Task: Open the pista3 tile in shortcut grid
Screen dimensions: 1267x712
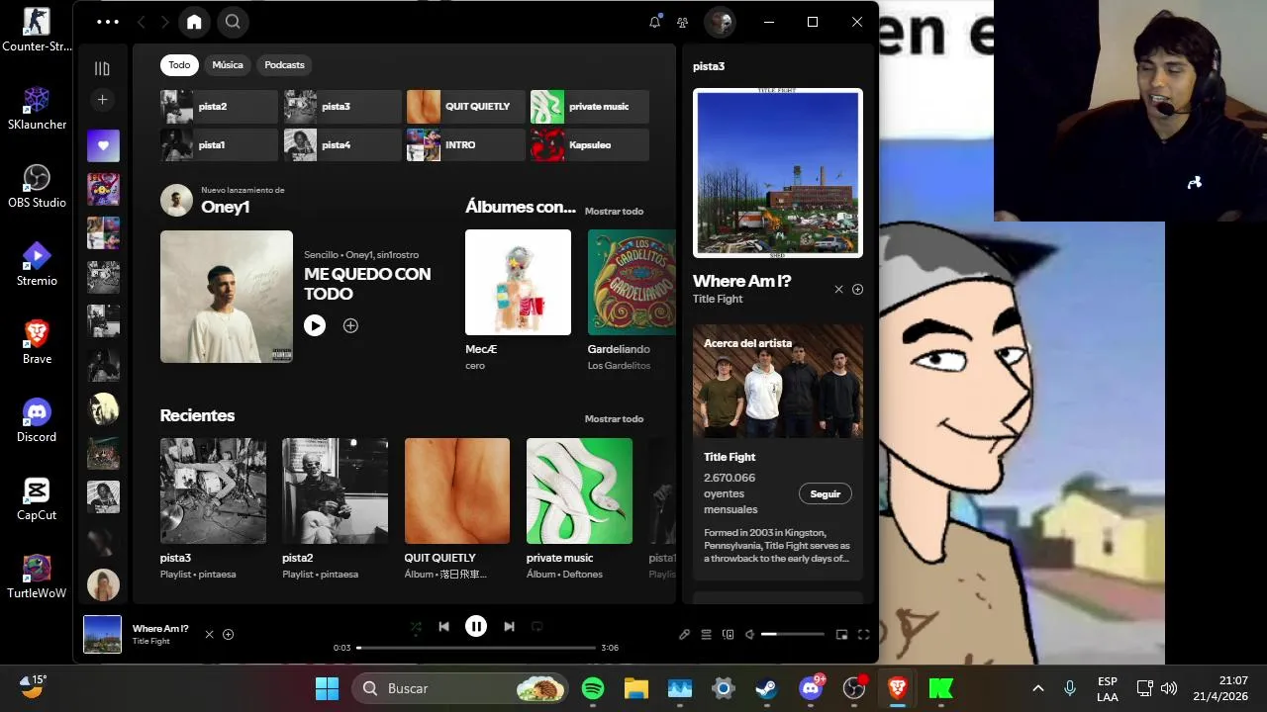Action: tap(342, 107)
